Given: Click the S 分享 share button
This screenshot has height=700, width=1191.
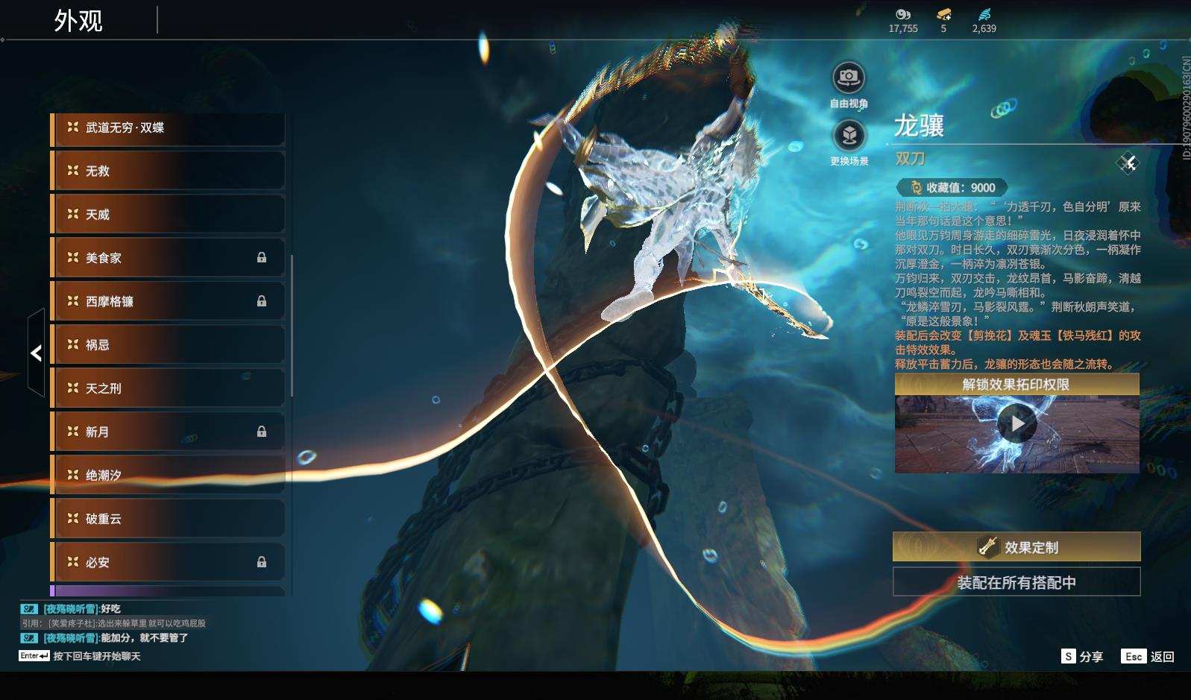Looking at the screenshot, I should (x=1082, y=657).
